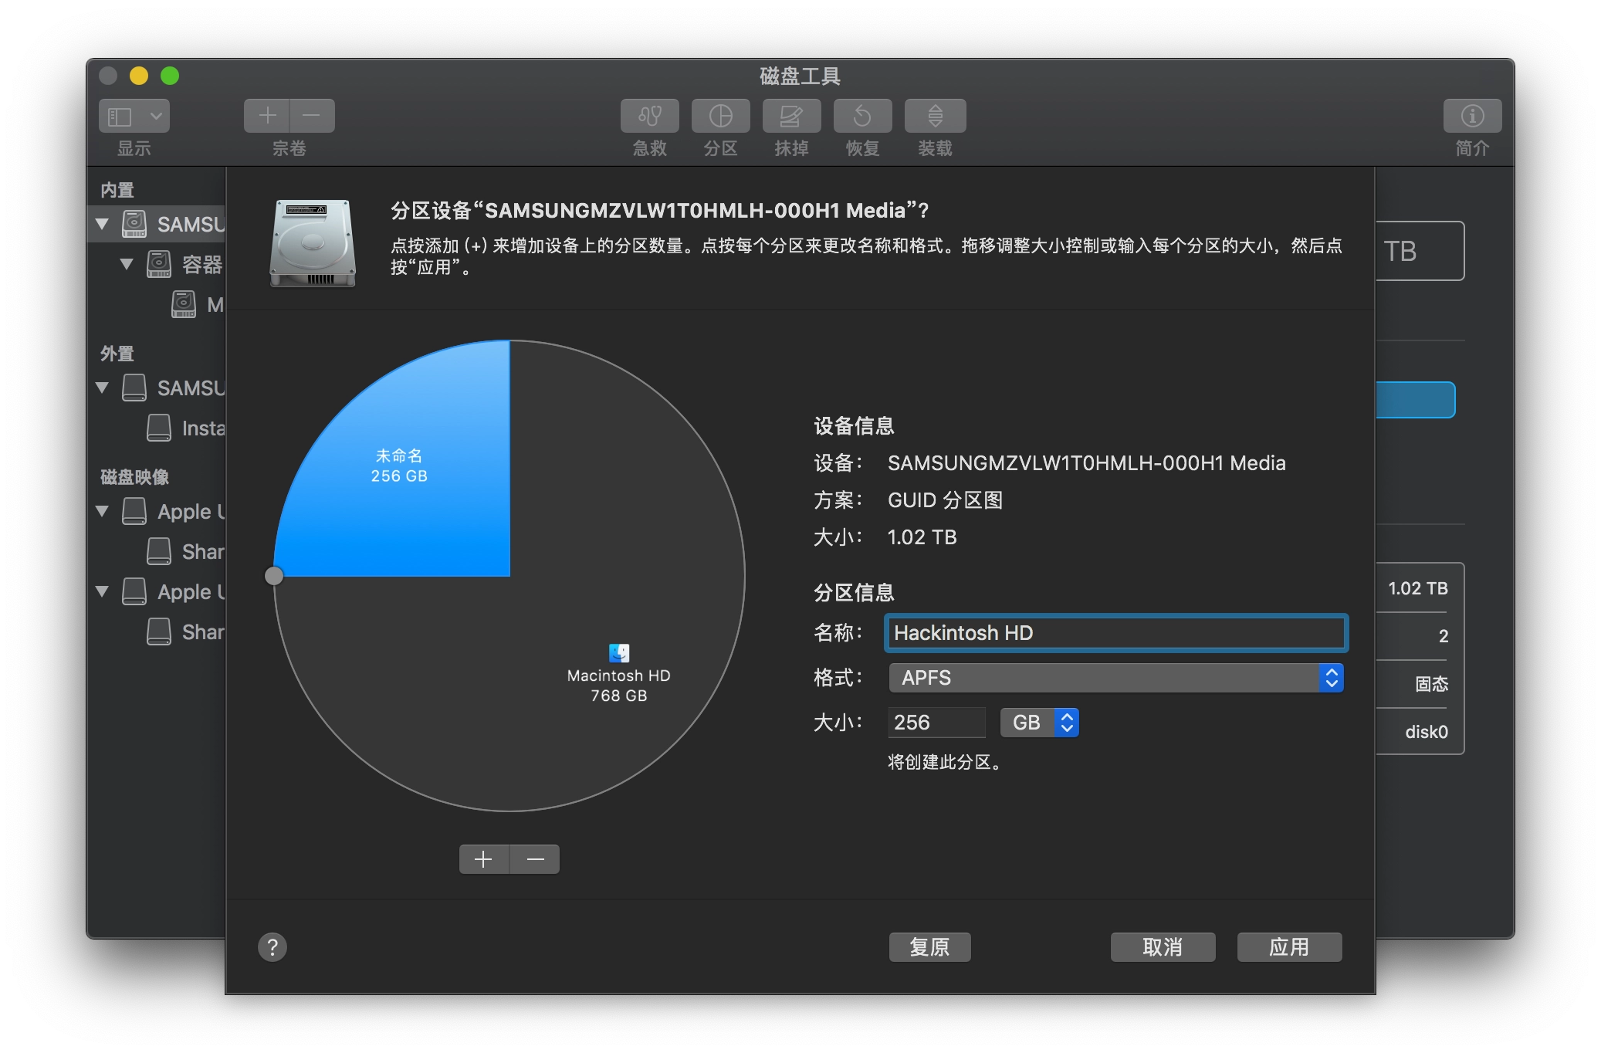The height and width of the screenshot is (1053, 1601).
Task: Select the second Apple disk image icon
Action: pos(134,591)
